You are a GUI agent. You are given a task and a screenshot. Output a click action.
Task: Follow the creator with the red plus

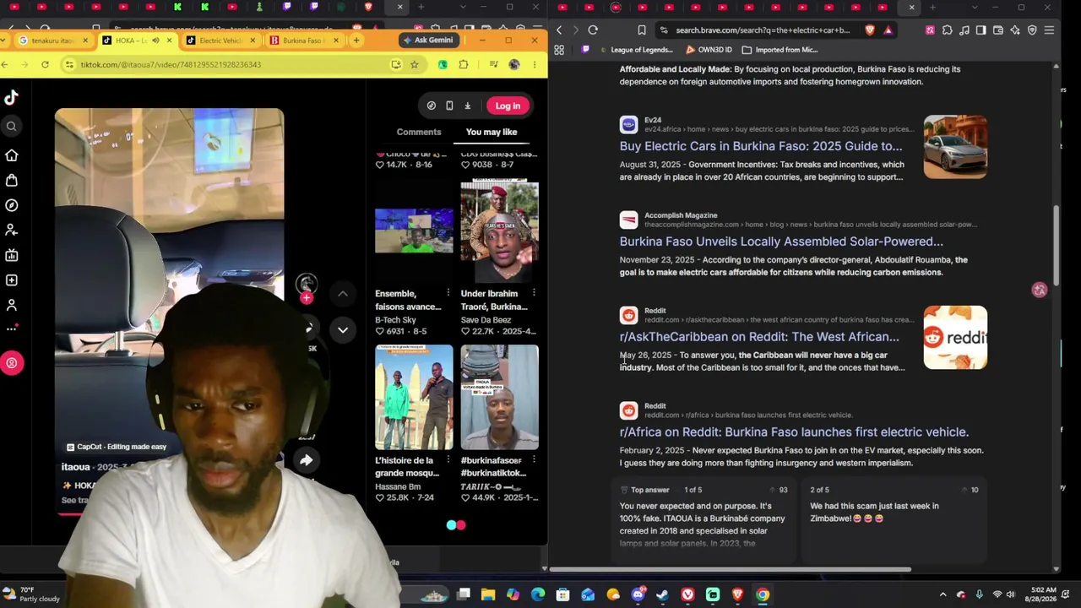pyautogui.click(x=307, y=297)
